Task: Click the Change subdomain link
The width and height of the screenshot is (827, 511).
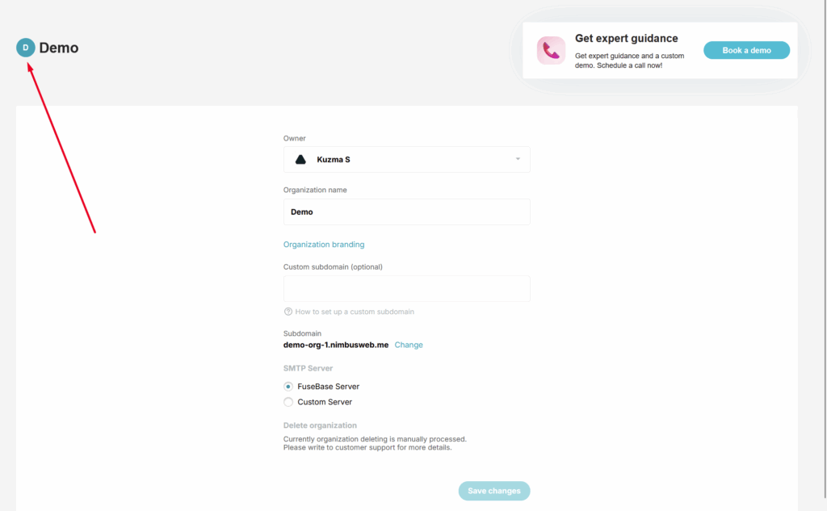Action: coord(409,345)
